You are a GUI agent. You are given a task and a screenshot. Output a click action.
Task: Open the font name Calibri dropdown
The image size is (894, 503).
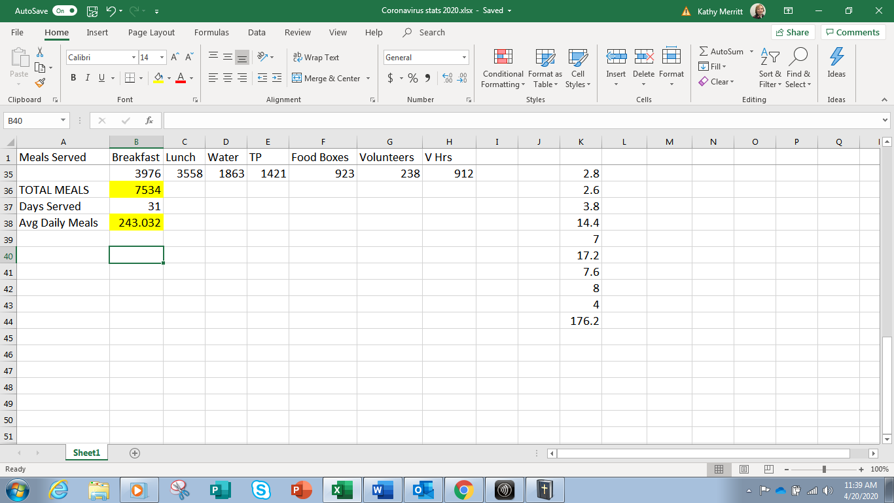(134, 58)
